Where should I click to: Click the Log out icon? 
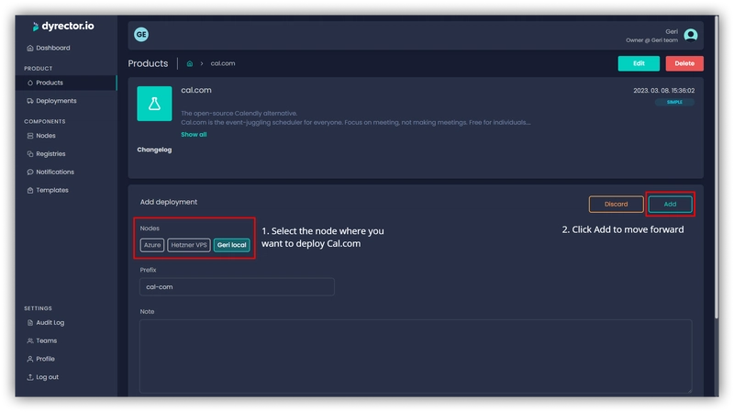(30, 377)
